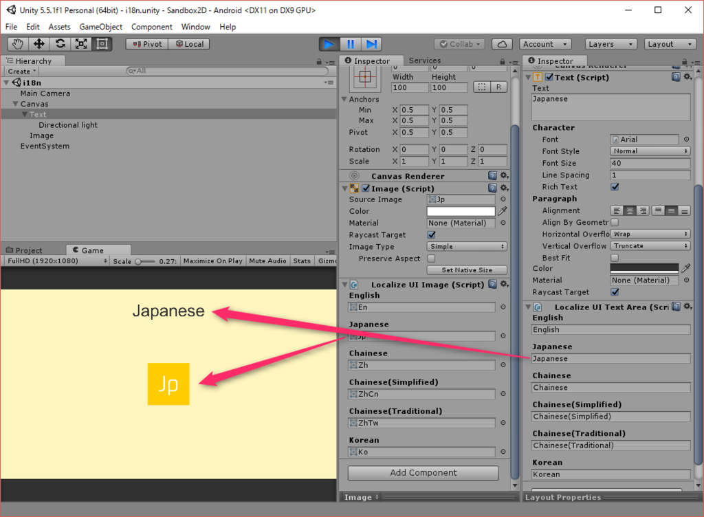
Task: Open the Font Style dropdown
Action: [650, 151]
